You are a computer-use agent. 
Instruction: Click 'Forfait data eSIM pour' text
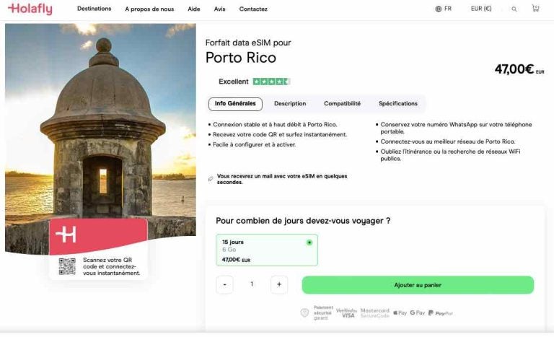click(248, 43)
